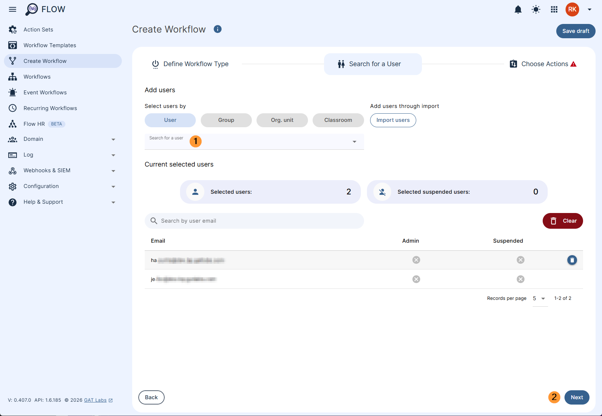Open the apps grid launcher icon
Viewport: 602px width, 416px height.
[x=554, y=10]
